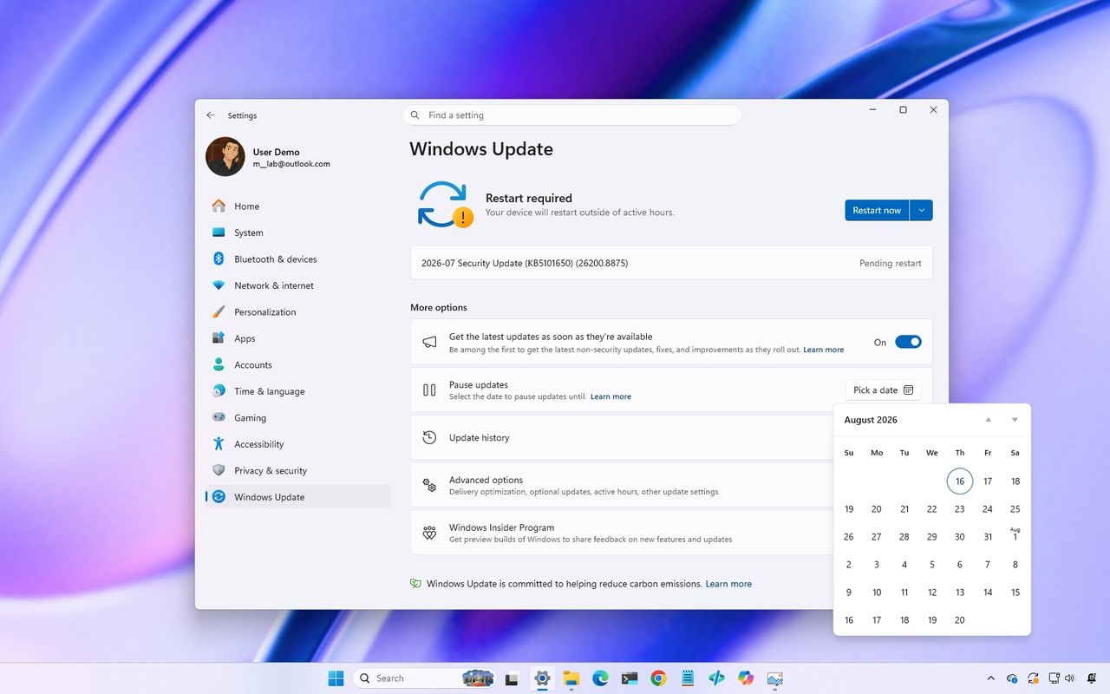The width and height of the screenshot is (1110, 694).
Task: Go to next month in calendar
Action: pyautogui.click(x=1015, y=420)
